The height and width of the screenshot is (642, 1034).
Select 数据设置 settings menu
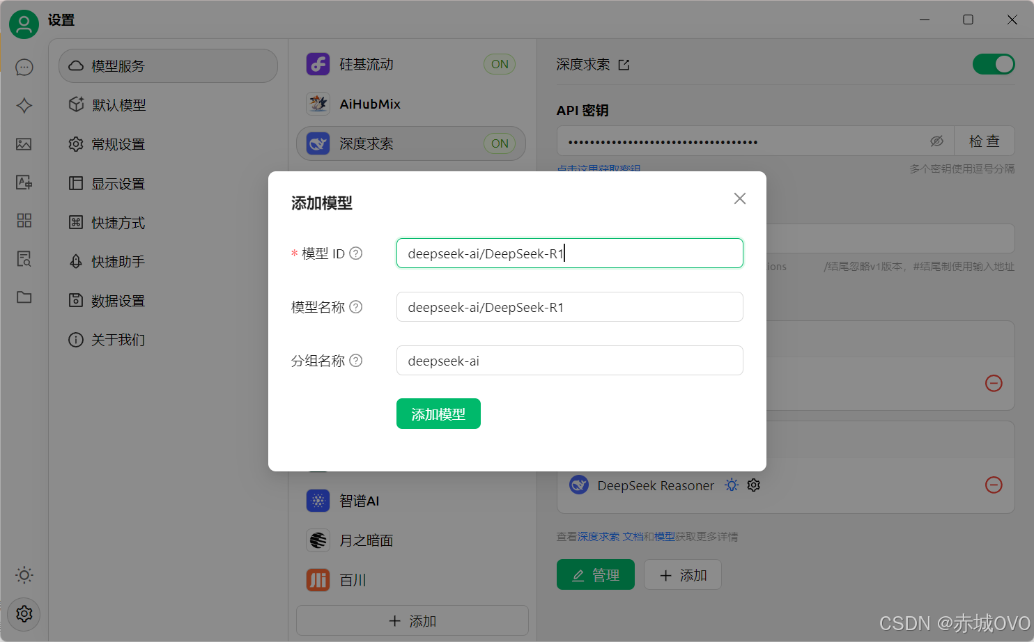(168, 301)
